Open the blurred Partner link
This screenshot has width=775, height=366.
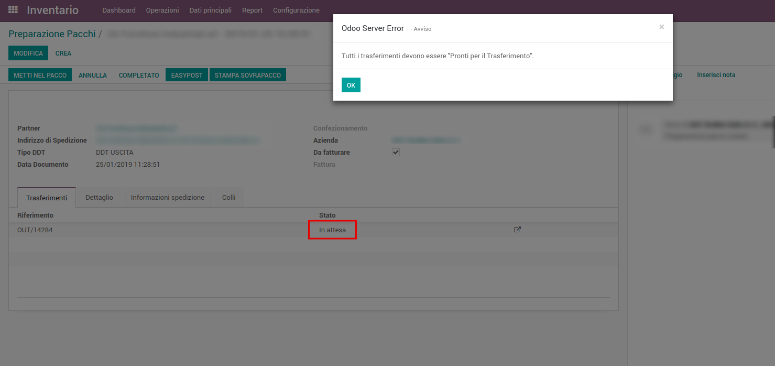click(x=136, y=128)
